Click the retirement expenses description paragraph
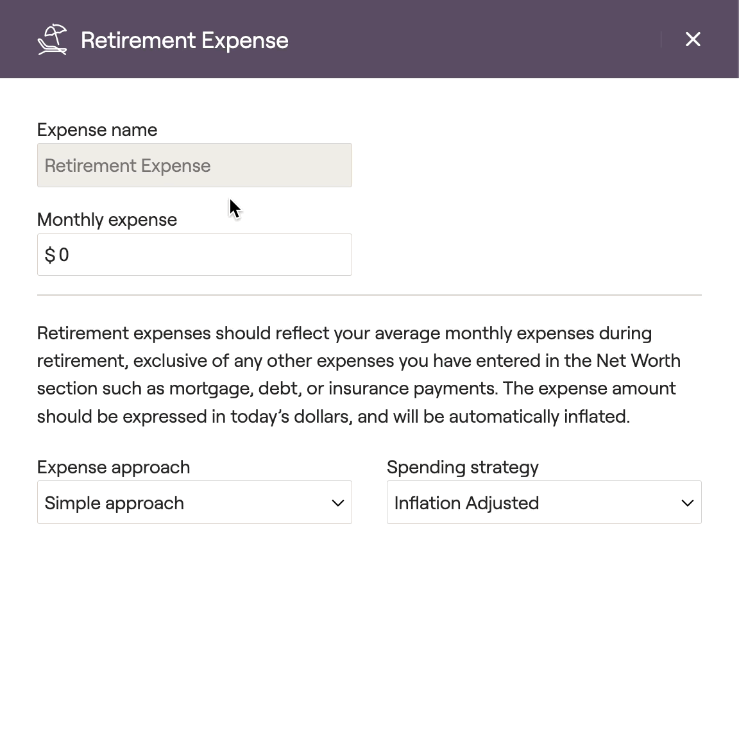Image resolution: width=739 pixels, height=744 pixels. click(359, 375)
